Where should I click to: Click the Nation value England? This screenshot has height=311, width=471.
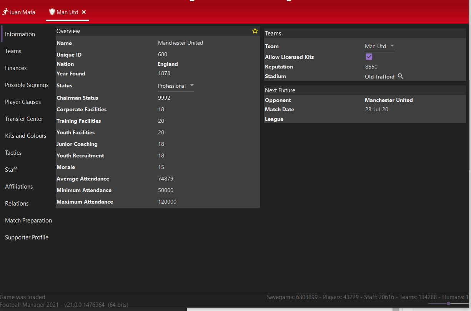click(x=168, y=64)
